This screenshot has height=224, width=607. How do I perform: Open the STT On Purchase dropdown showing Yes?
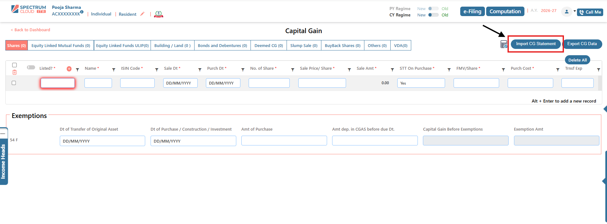click(x=421, y=83)
